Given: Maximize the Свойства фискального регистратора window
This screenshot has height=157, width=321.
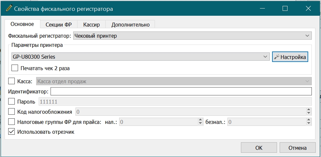Looking at the screenshot, I should tap(285, 9).
